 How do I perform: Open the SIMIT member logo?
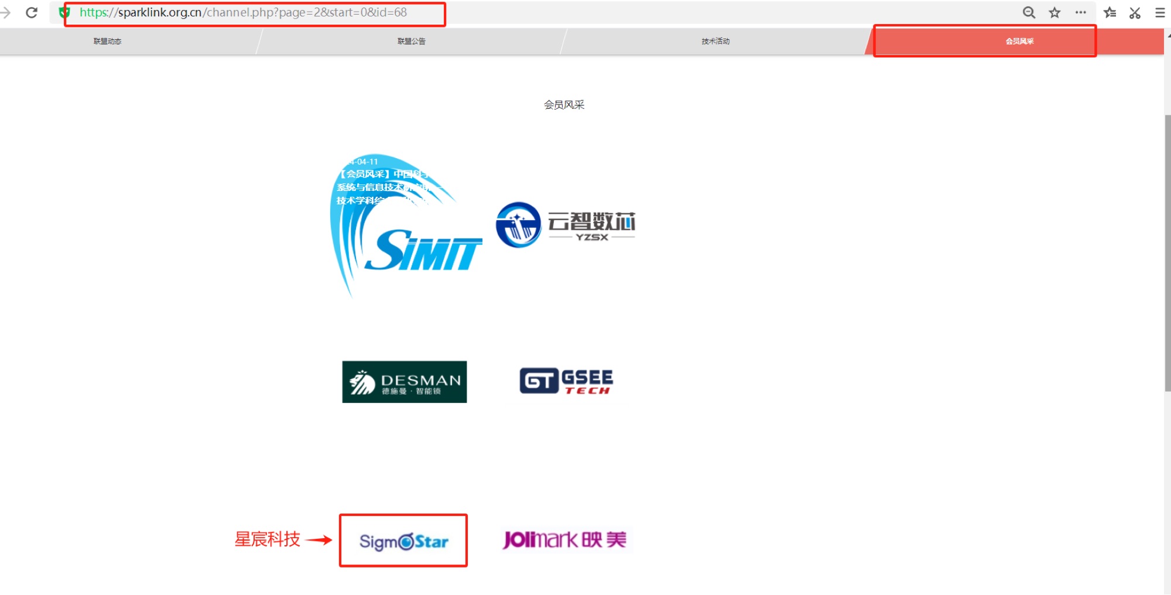pyautogui.click(x=405, y=225)
